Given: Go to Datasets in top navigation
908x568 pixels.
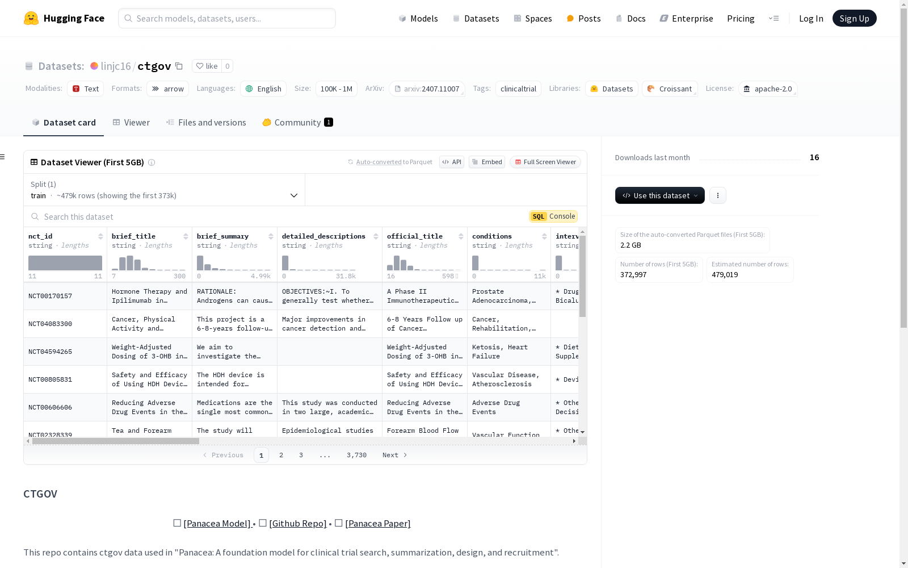Looking at the screenshot, I should pos(476,18).
